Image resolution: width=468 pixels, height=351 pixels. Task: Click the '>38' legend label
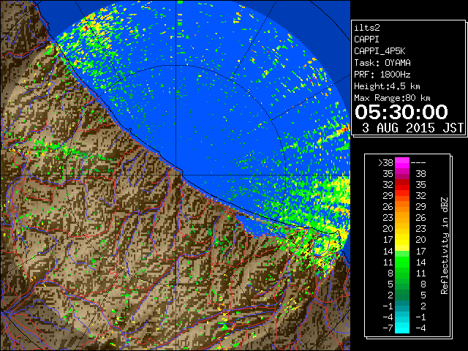pos(385,163)
